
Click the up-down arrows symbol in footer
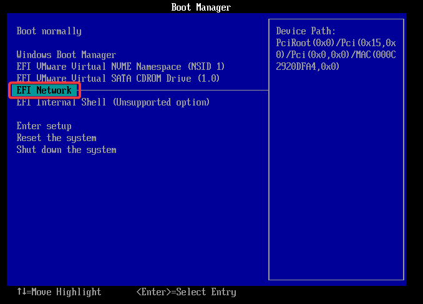(x=21, y=292)
